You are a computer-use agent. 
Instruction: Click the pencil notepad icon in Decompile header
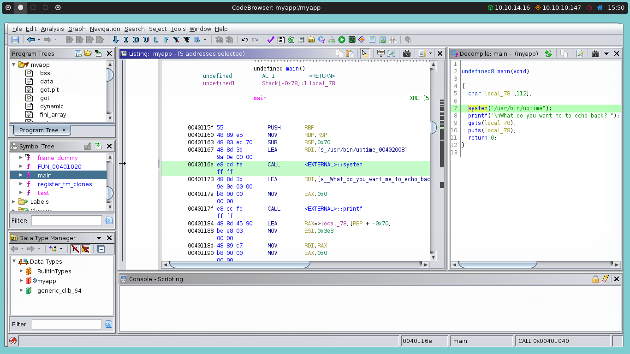click(x=580, y=53)
